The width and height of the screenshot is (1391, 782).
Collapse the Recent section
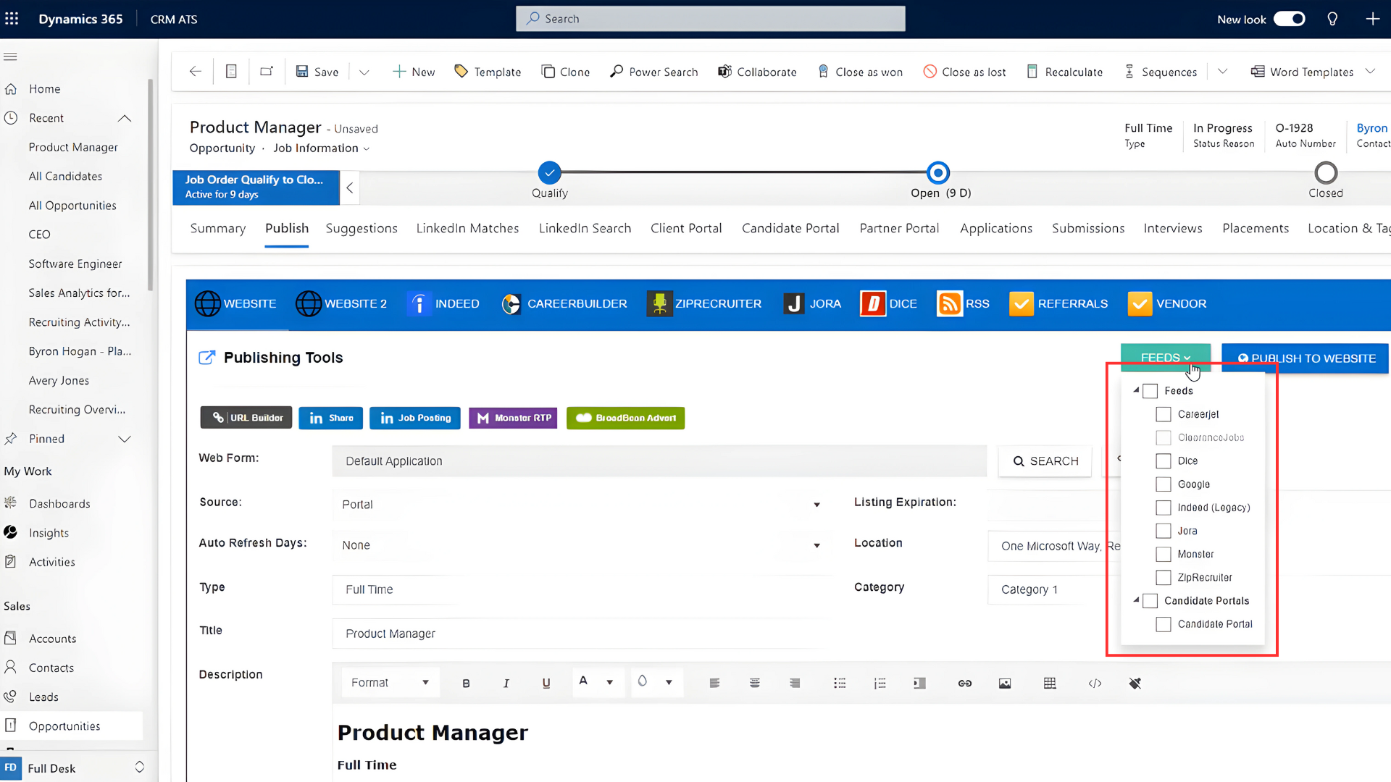pyautogui.click(x=125, y=118)
